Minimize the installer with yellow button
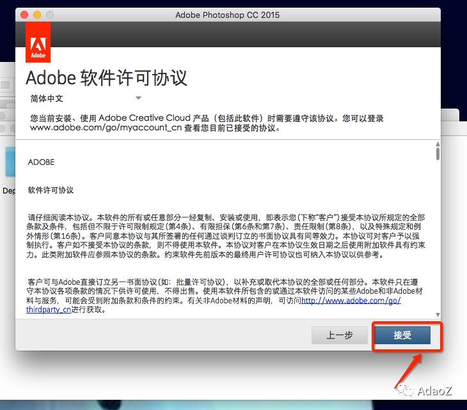The height and width of the screenshot is (410, 467). pos(36,15)
